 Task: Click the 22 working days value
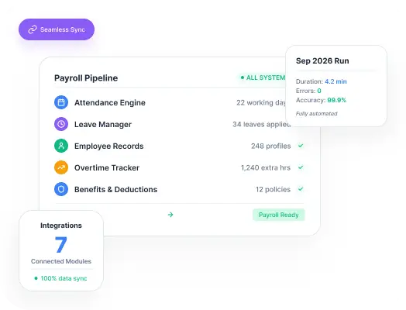point(261,102)
